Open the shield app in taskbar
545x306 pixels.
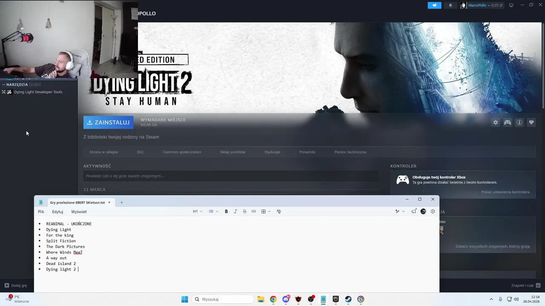pos(298,299)
